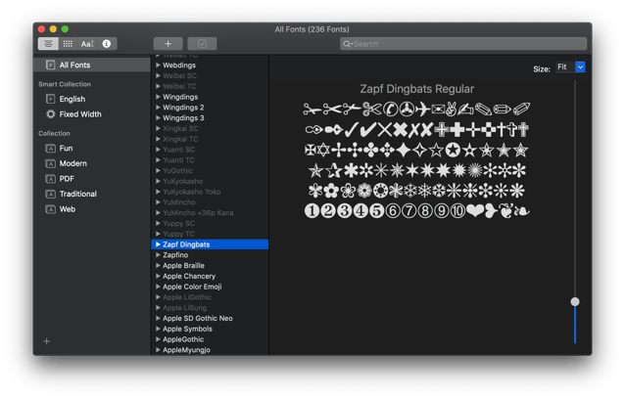Add a new font with plus button
The width and height of the screenshot is (625, 399).
point(168,44)
